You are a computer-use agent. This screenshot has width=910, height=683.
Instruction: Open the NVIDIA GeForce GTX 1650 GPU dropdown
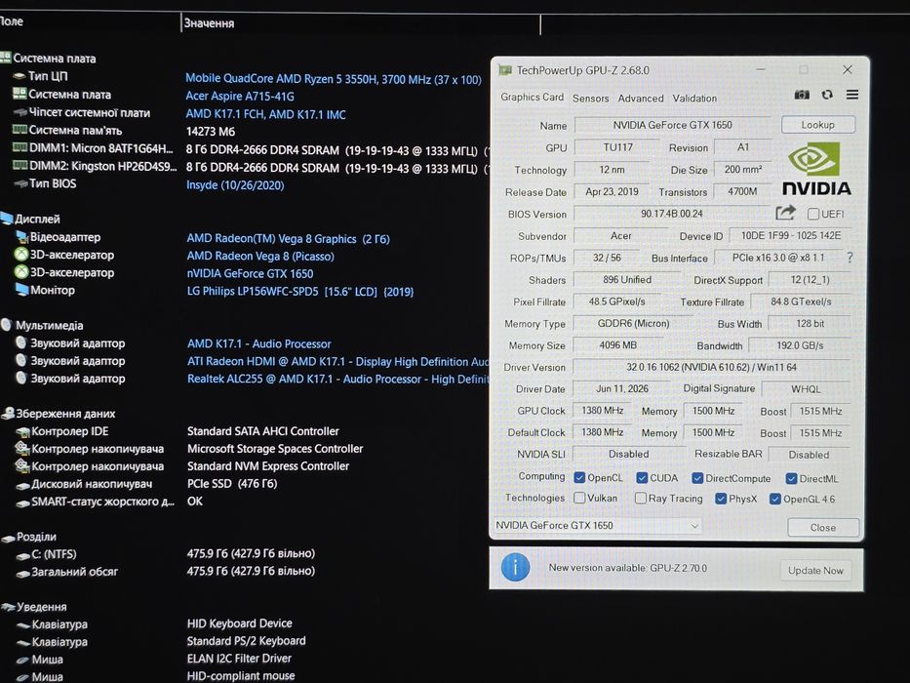pos(597,526)
